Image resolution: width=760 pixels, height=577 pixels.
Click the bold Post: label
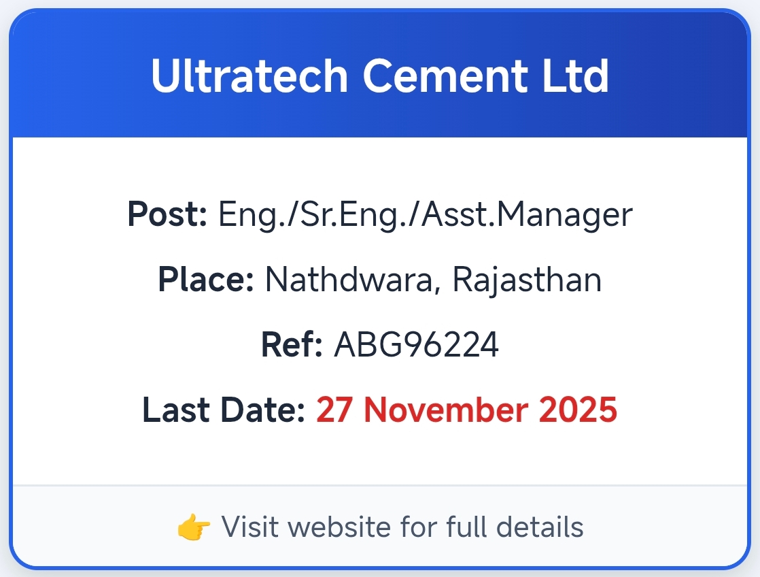pos(167,215)
